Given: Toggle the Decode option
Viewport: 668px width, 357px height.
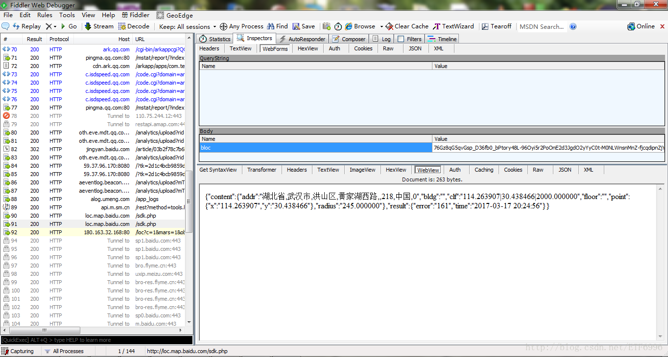Looking at the screenshot, I should coord(134,26).
